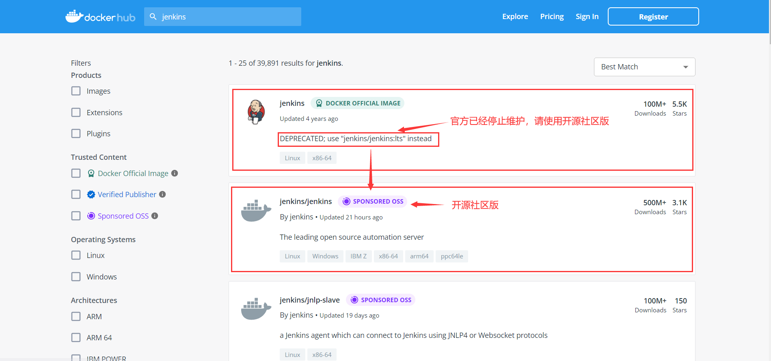Click SPONSORED OSS badge on jenkins/jenkins
The image size is (771, 361).
click(372, 201)
